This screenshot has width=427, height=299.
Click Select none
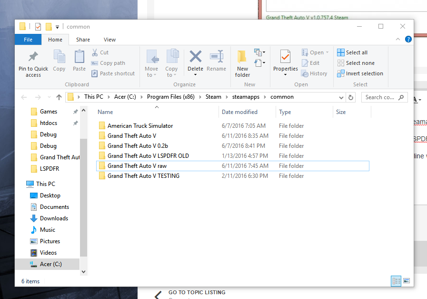coord(356,63)
